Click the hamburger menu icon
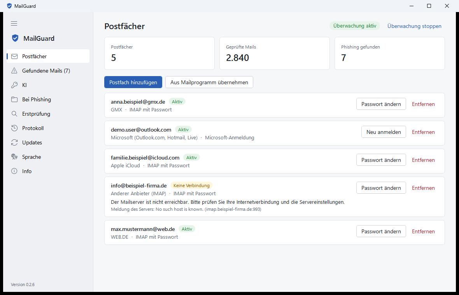The height and width of the screenshot is (295, 459). click(x=14, y=23)
